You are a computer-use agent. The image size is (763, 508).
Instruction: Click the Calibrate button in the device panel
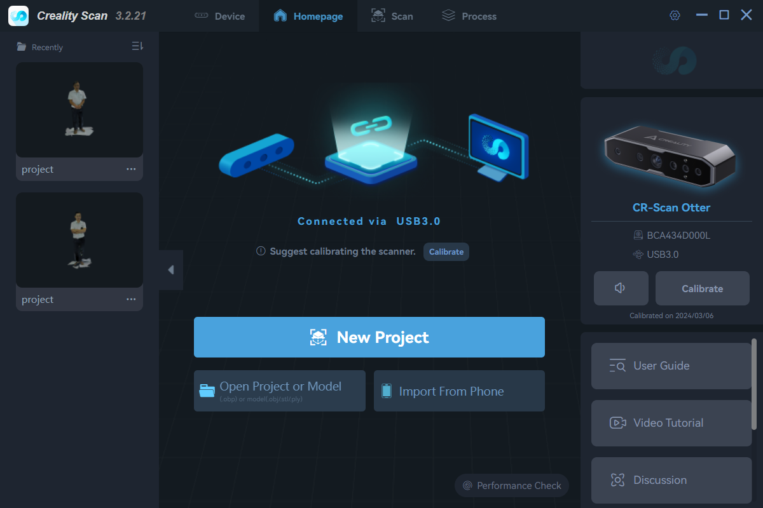703,288
